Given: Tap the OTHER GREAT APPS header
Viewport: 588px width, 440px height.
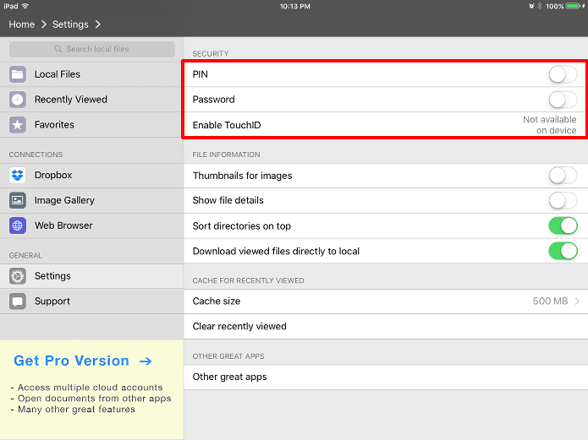Looking at the screenshot, I should (228, 356).
